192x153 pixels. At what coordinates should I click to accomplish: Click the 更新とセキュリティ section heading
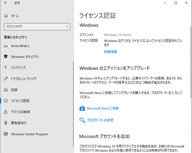pos(15,37)
